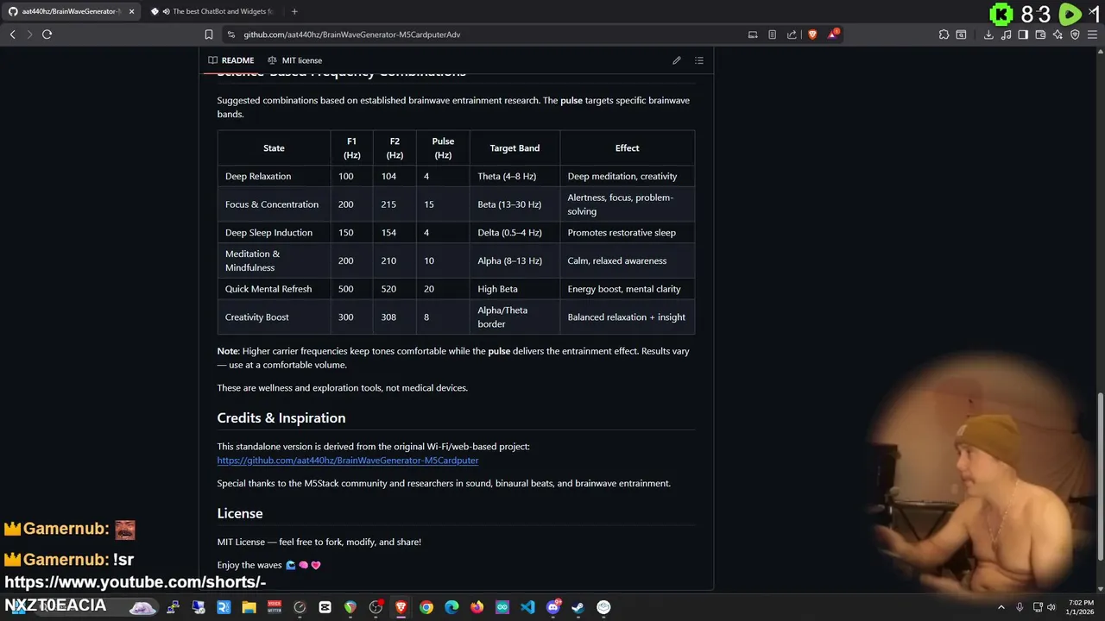Click the browser forward arrow

coord(29,34)
